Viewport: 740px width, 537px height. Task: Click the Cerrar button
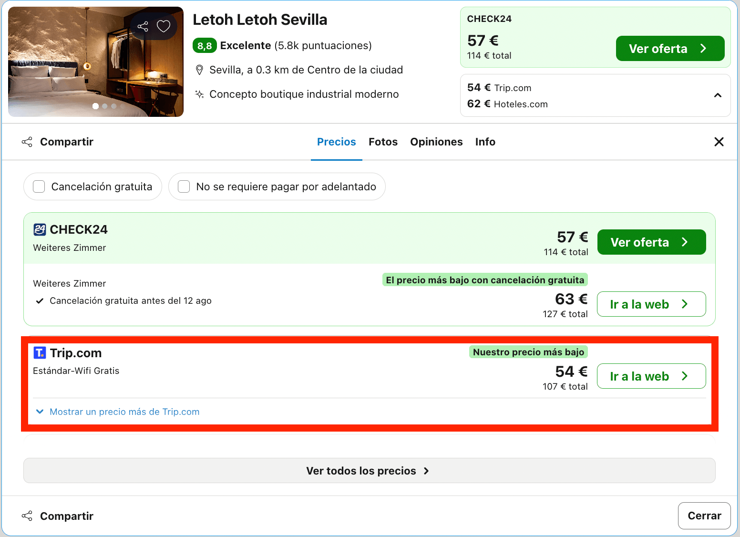coord(704,516)
